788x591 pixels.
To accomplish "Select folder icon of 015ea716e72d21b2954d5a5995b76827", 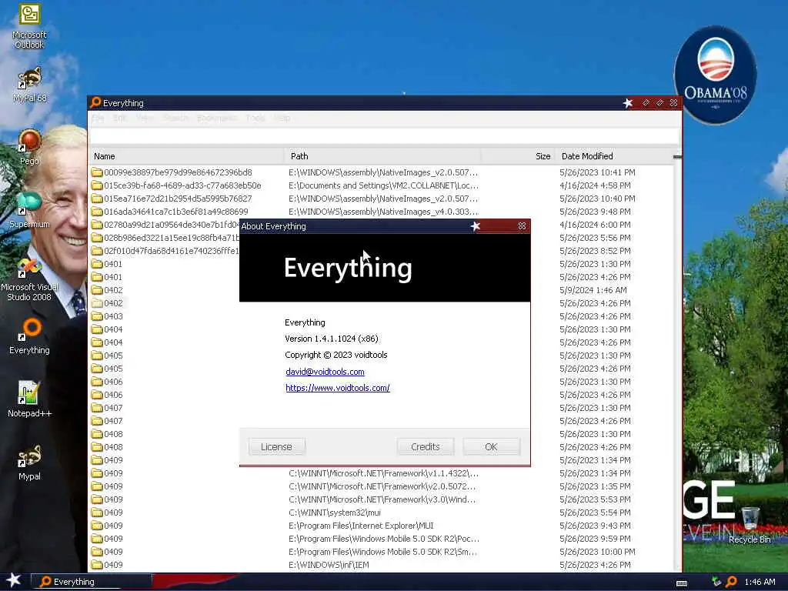I will tap(97, 199).
